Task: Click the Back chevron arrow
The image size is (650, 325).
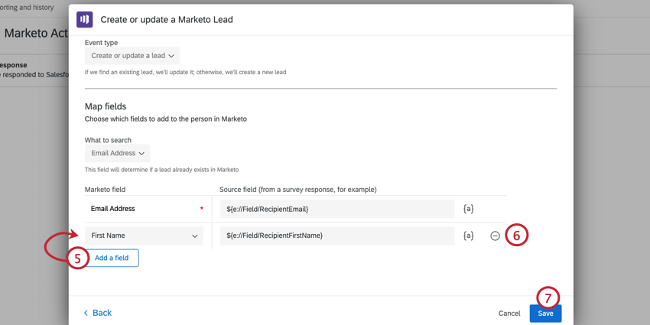Action: pyautogui.click(x=86, y=313)
